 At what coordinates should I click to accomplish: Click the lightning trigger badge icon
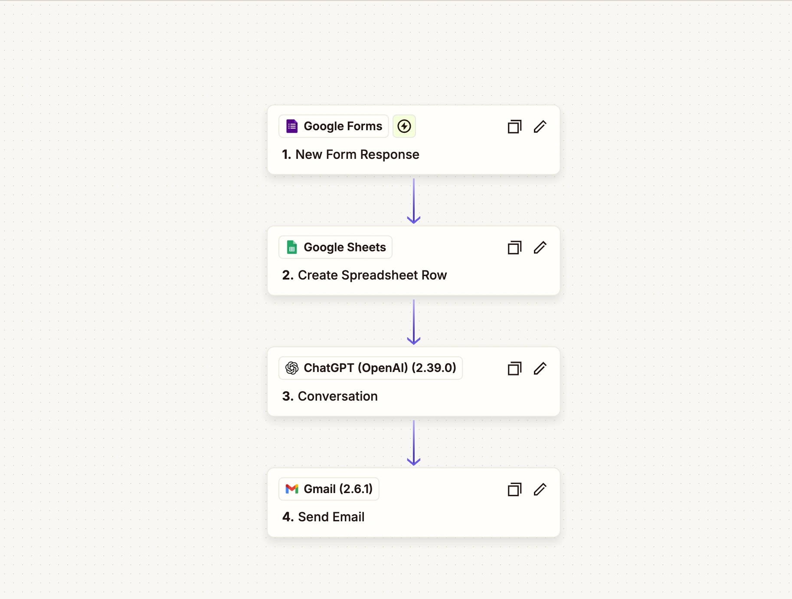click(x=404, y=126)
